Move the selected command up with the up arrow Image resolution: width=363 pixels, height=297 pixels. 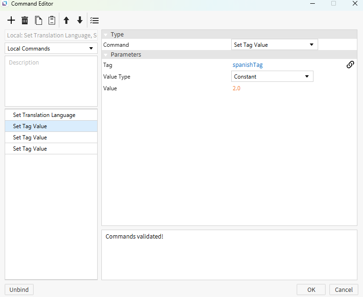coord(66,21)
